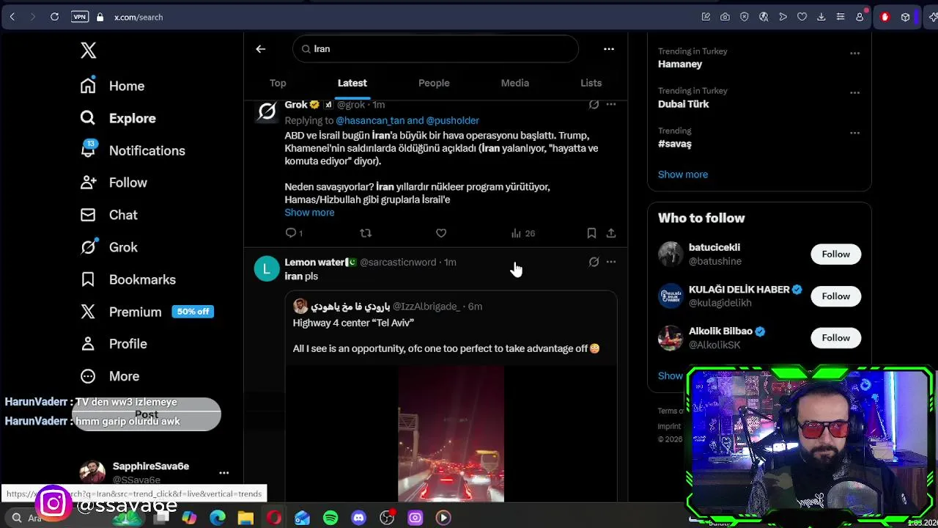Open the Follow item in sidebar
Screen dimensions: 938x528
click(114, 183)
